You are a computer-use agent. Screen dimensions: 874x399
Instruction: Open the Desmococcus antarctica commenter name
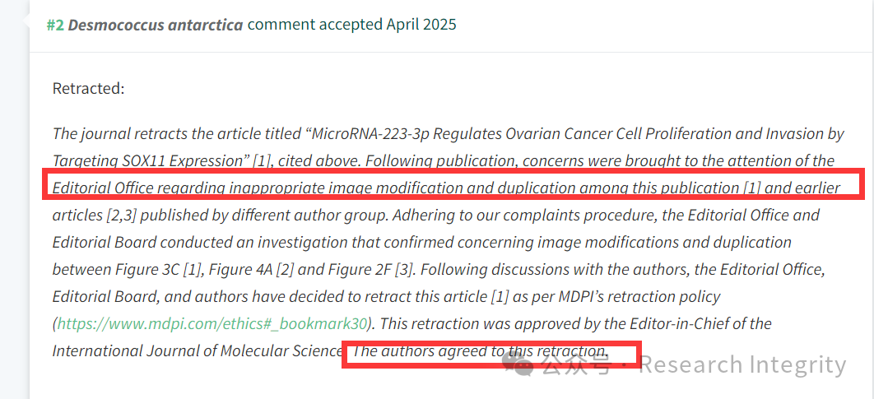[x=156, y=25]
